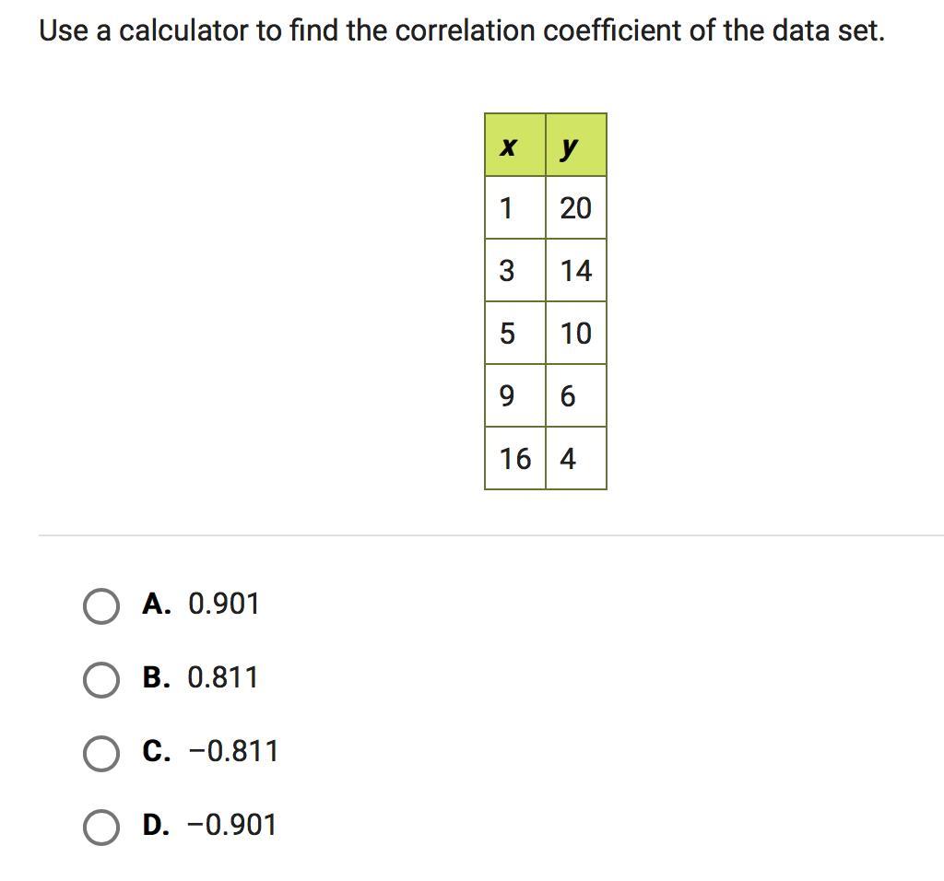The image size is (944, 881).
Task: Click the y-value cell showing 4
Action: tap(576, 458)
